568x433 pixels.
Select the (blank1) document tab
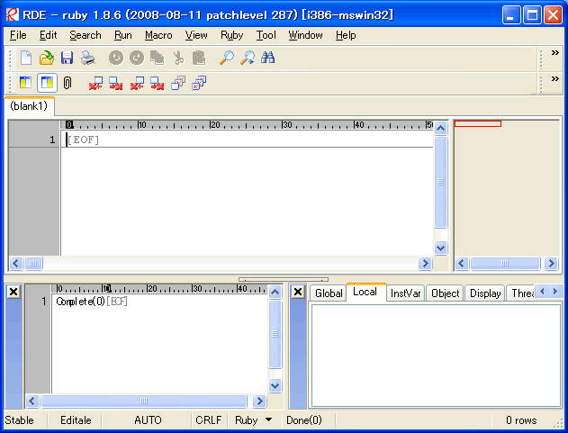(29, 106)
